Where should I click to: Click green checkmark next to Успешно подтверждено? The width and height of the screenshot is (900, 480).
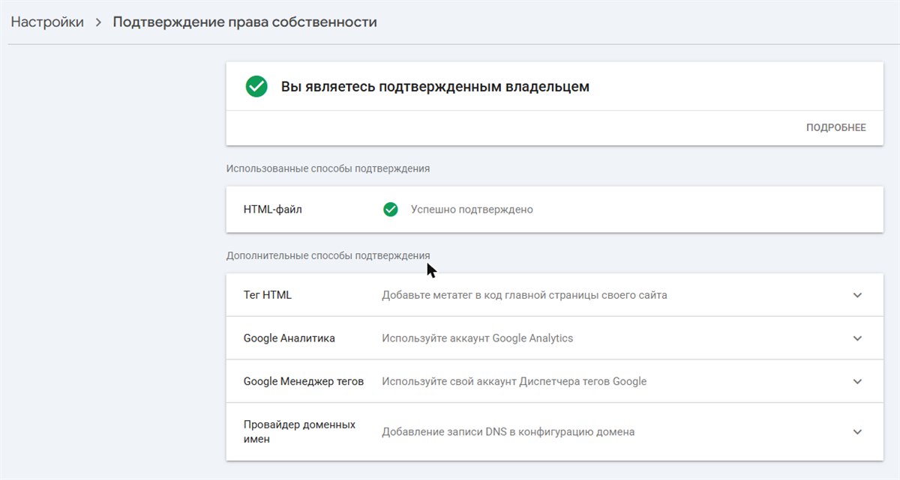point(390,210)
